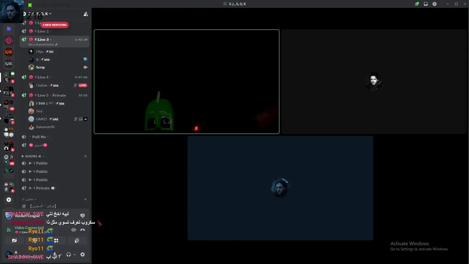The width and height of the screenshot is (469, 264).
Task: Join the Live 5 · Private voice channel
Action: [x=54, y=95]
